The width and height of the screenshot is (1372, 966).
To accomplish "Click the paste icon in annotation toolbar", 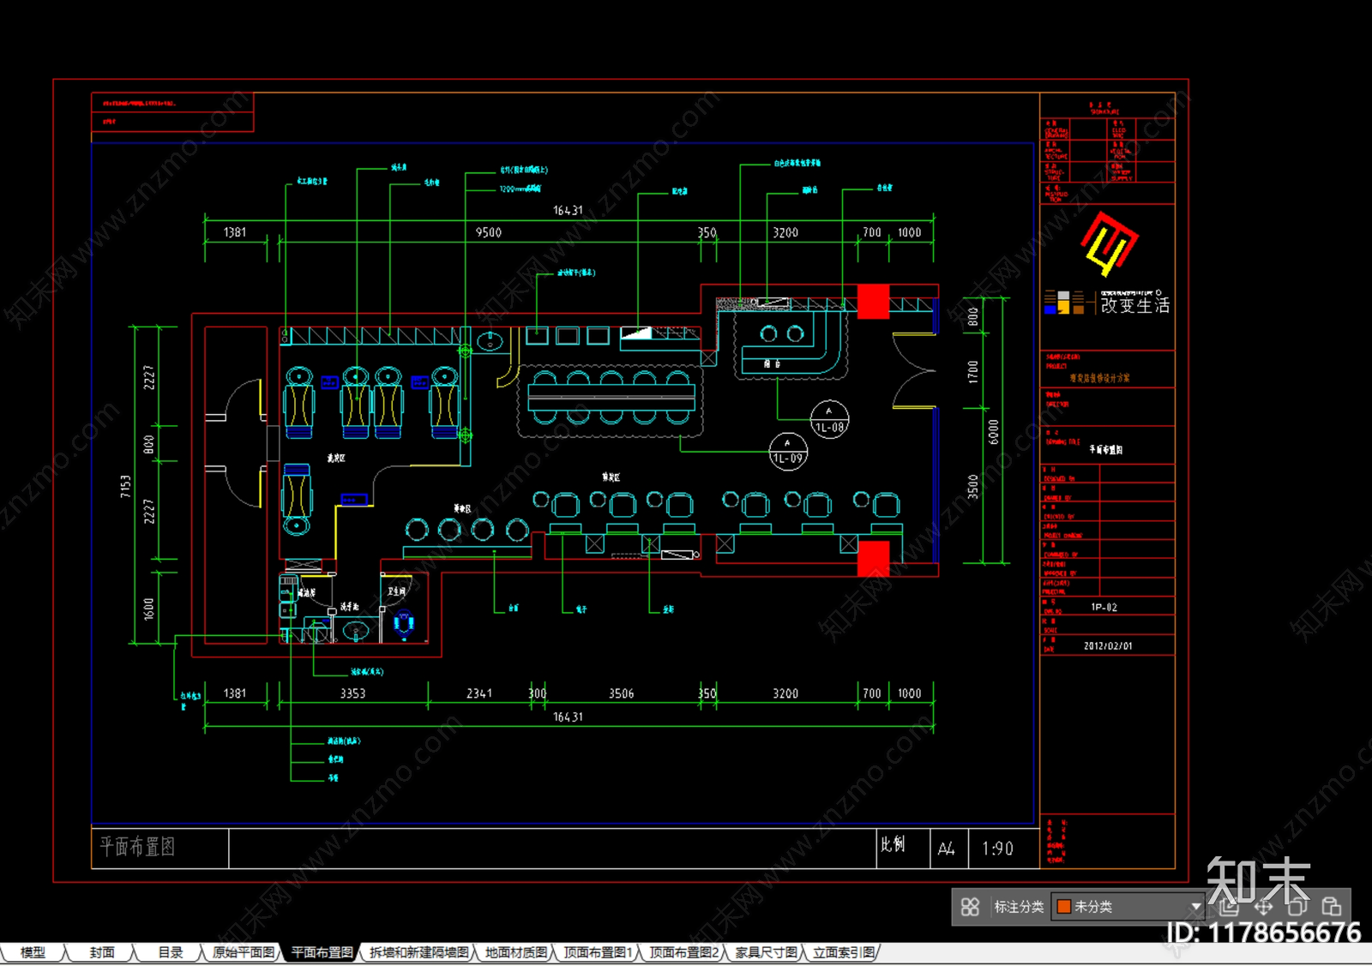I will click(x=1332, y=906).
